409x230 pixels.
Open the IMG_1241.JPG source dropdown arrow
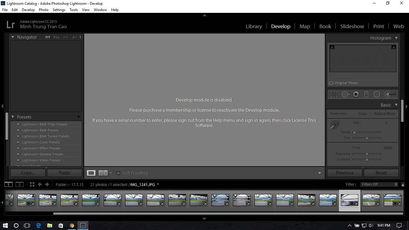click(158, 184)
